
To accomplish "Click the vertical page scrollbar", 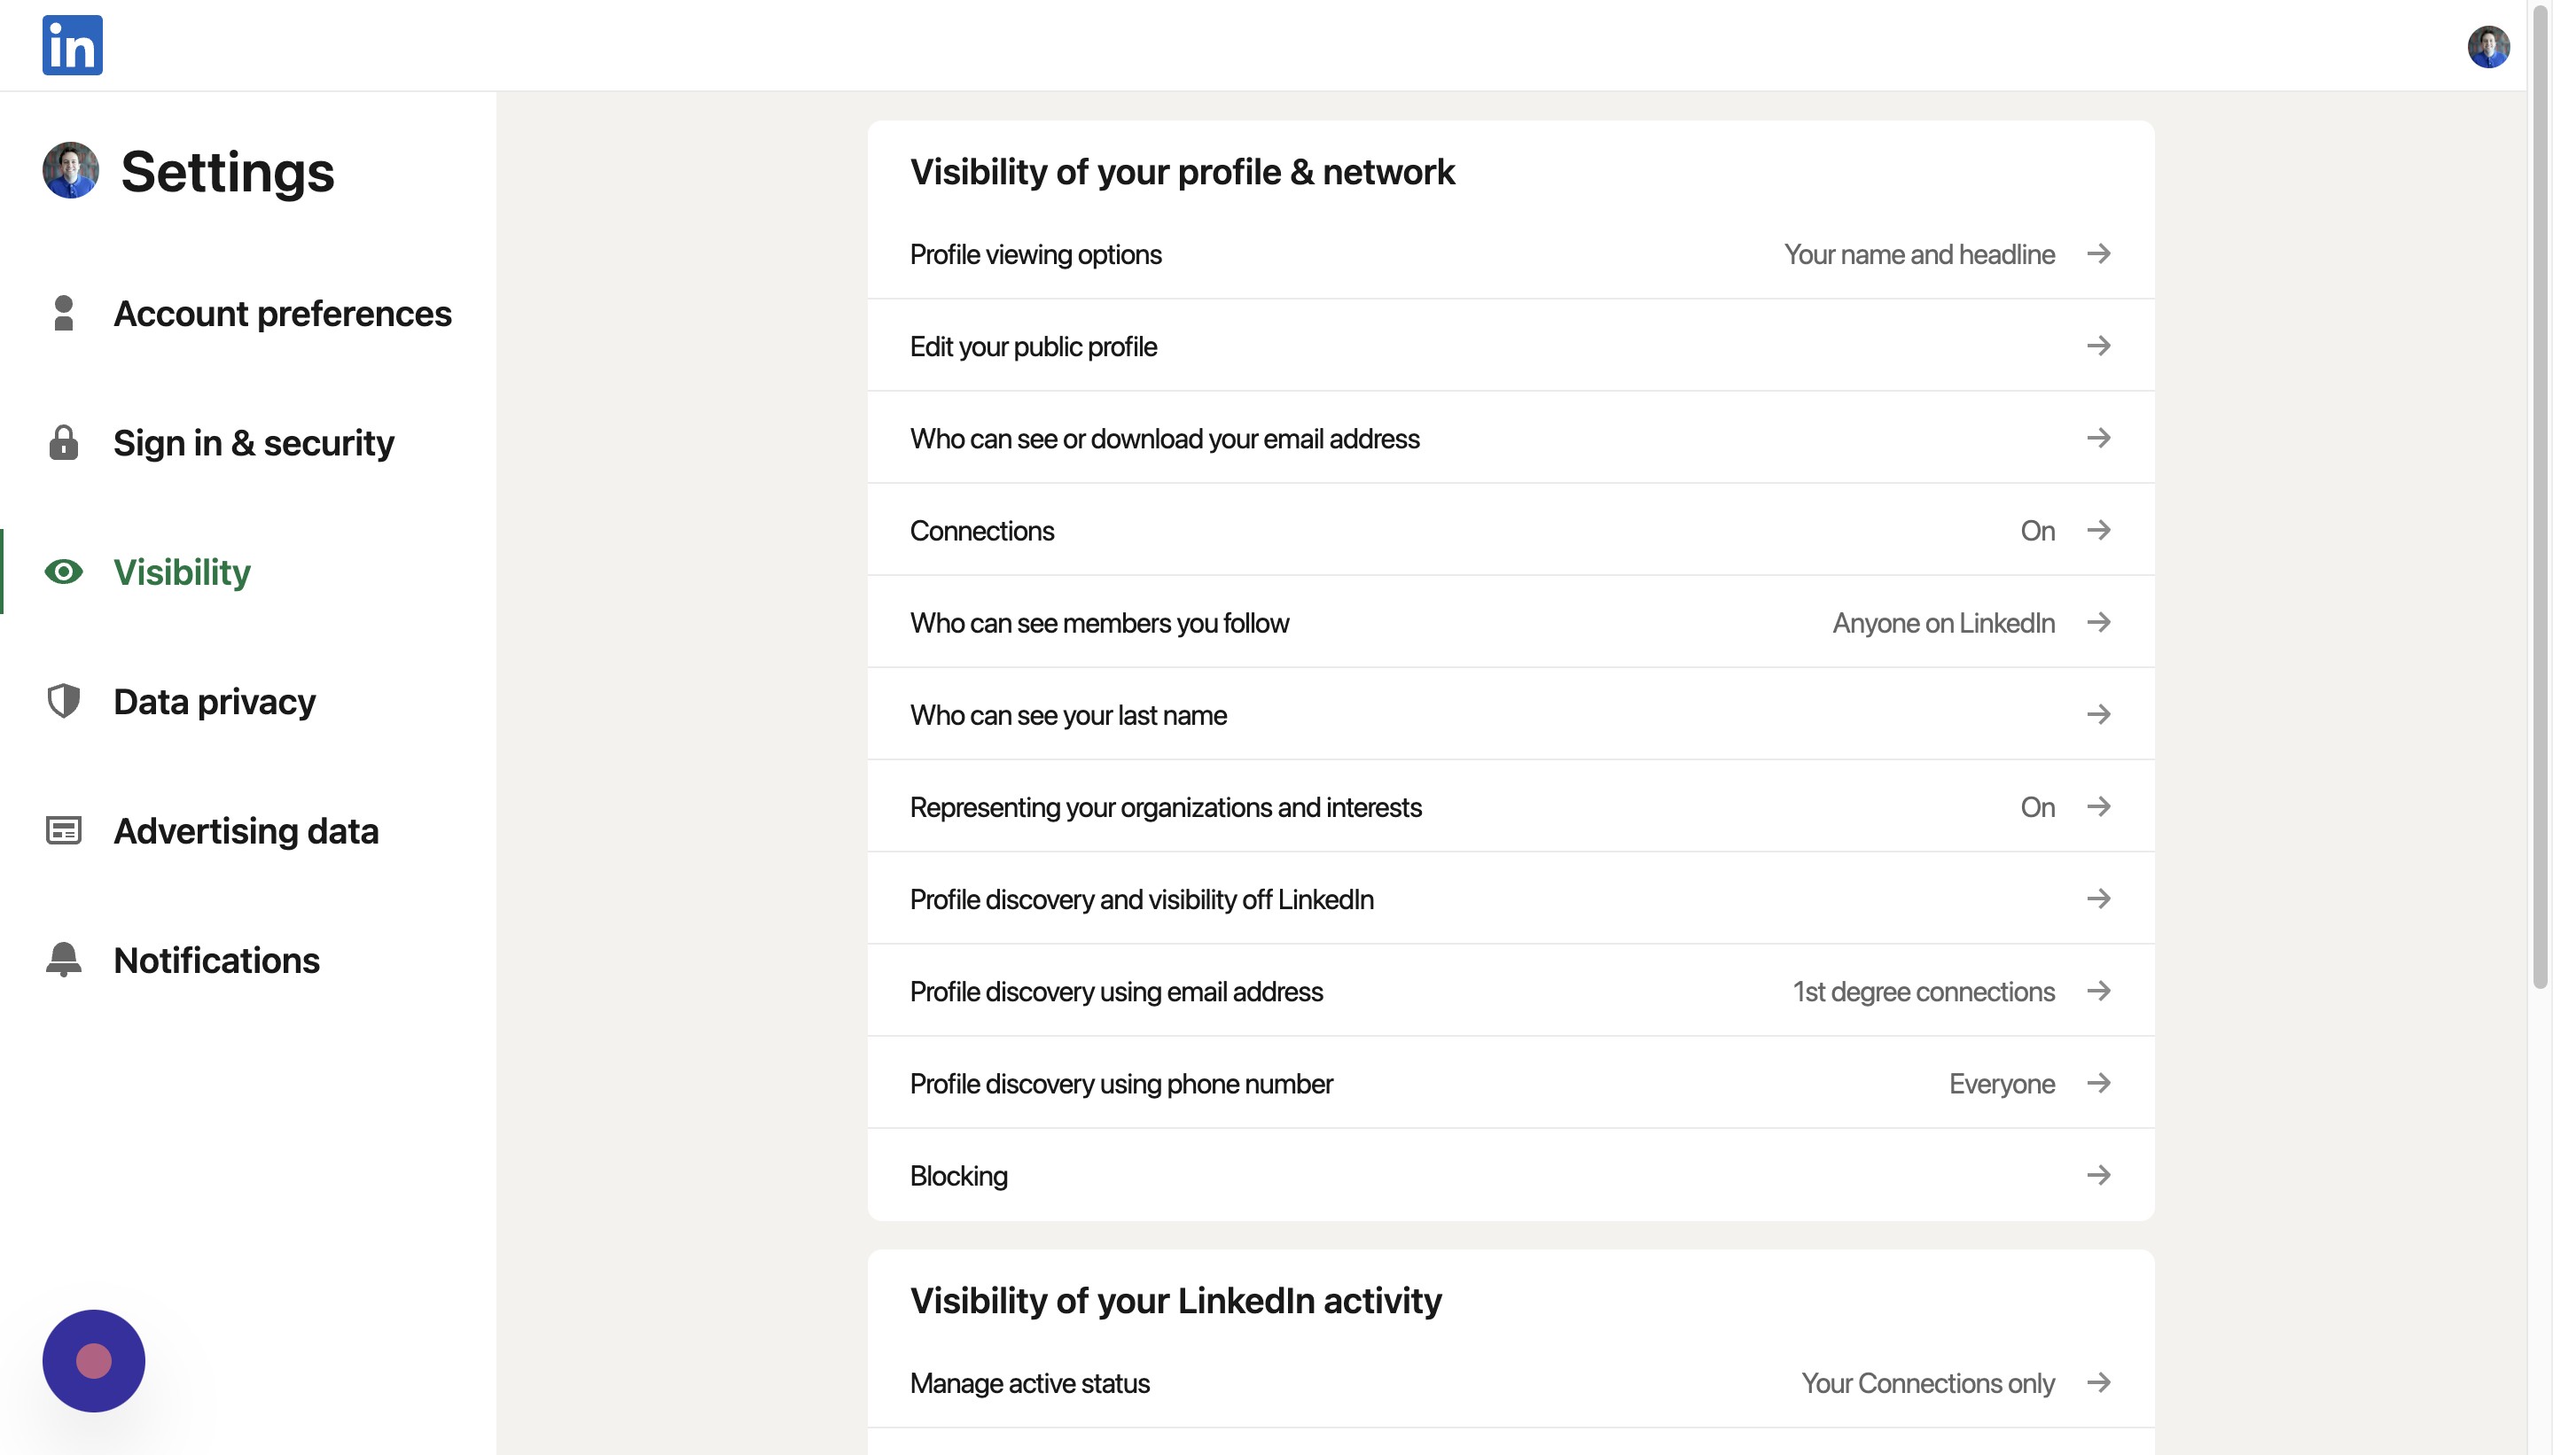I will [x=2539, y=500].
